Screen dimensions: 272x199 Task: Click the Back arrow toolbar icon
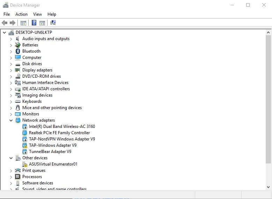click(5, 23)
